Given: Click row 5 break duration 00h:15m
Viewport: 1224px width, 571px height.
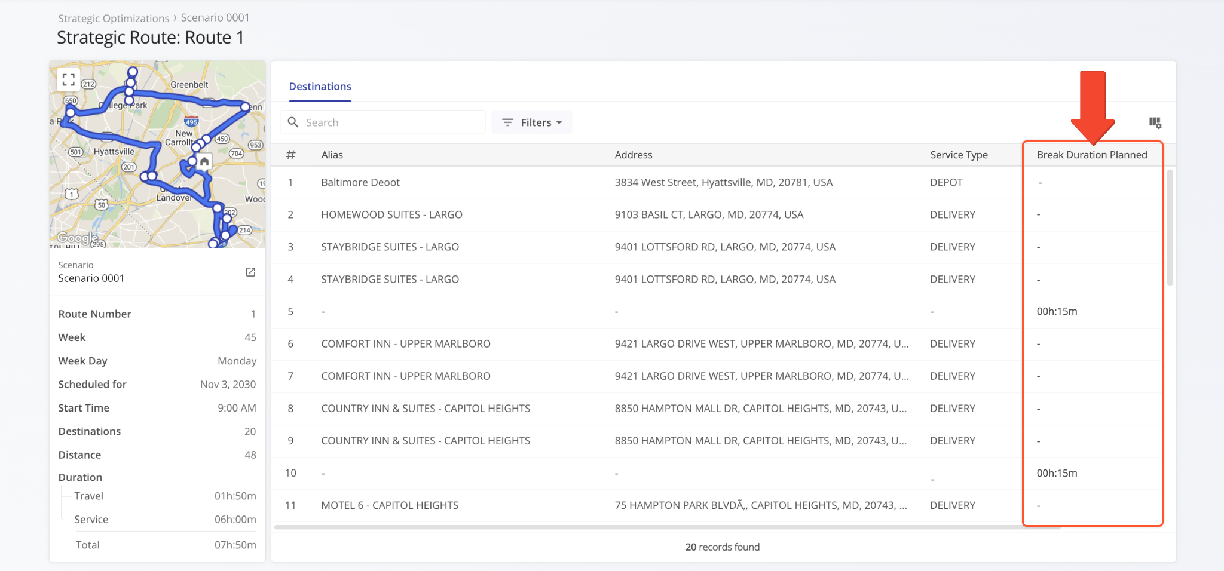Looking at the screenshot, I should (1057, 311).
